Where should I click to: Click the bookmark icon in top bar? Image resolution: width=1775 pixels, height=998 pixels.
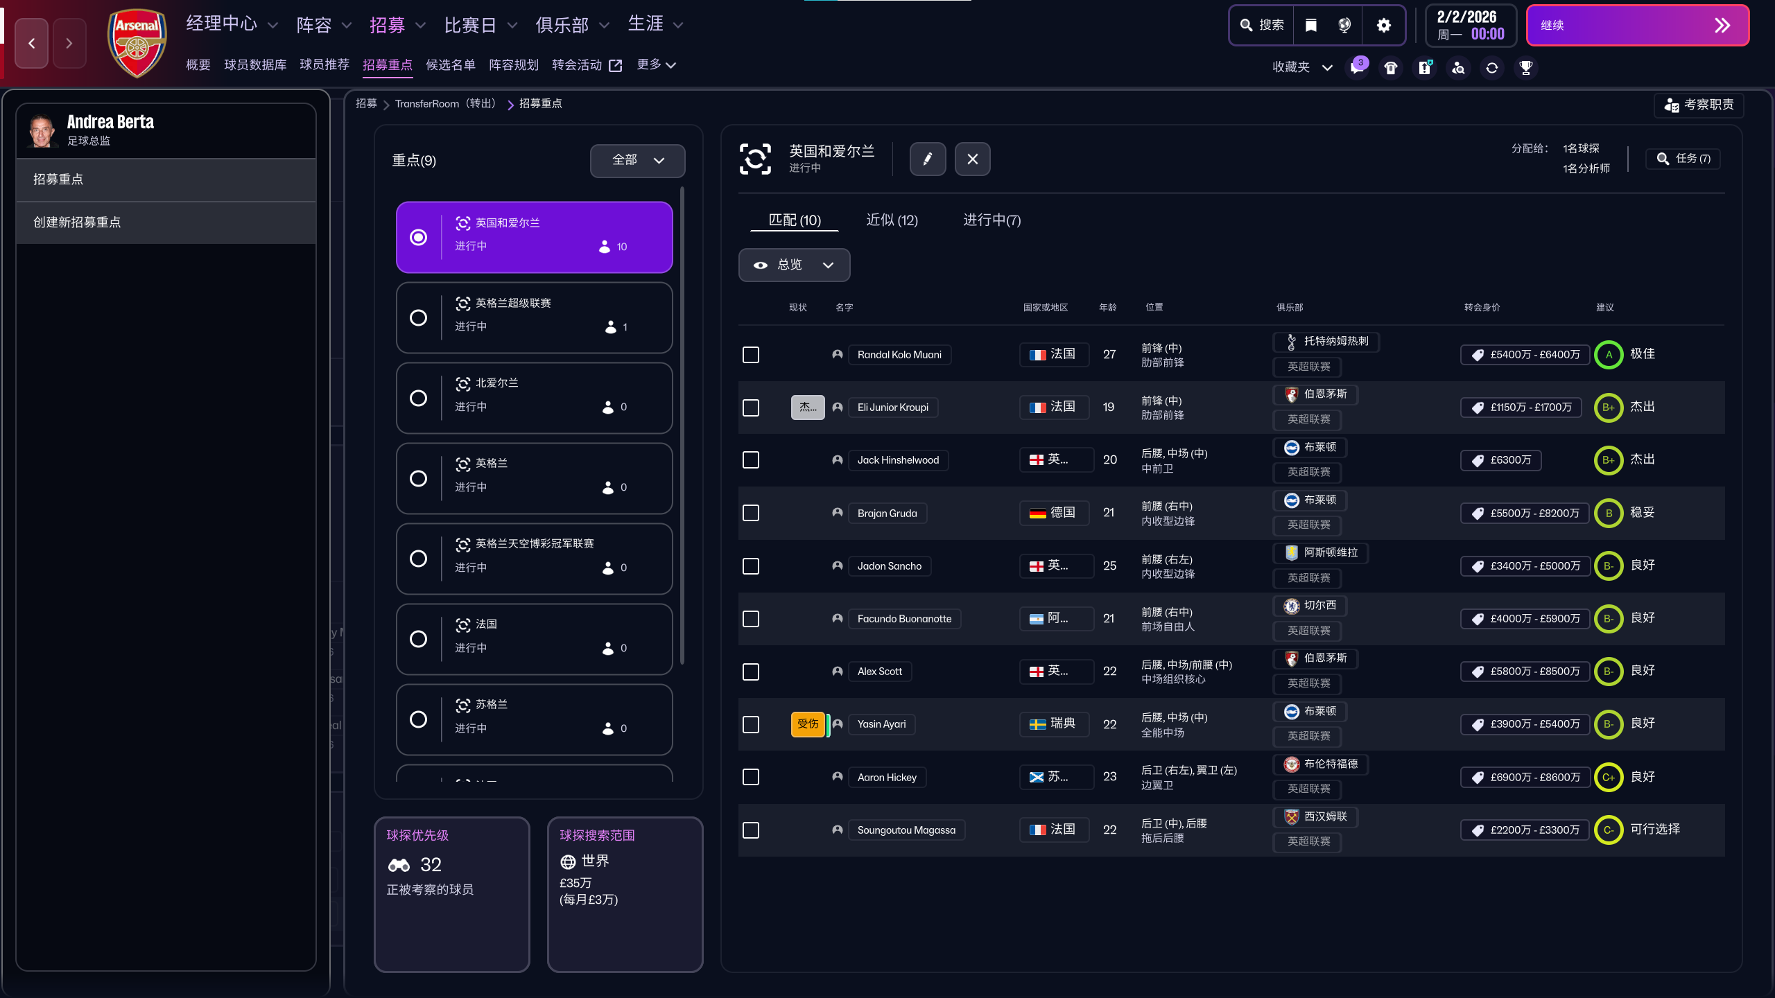click(1310, 26)
